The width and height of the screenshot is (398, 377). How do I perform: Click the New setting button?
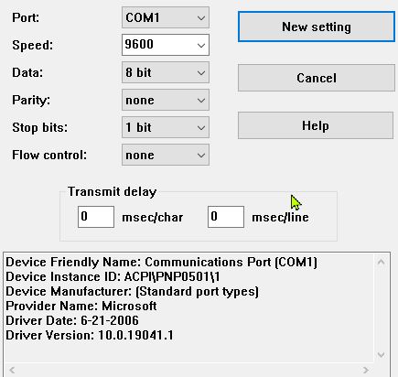(317, 27)
